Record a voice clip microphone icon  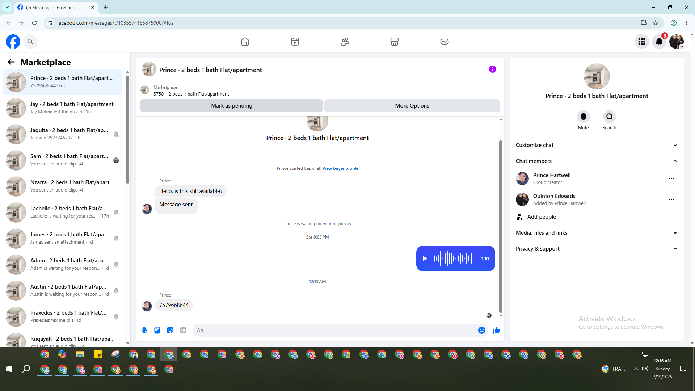[144, 330]
